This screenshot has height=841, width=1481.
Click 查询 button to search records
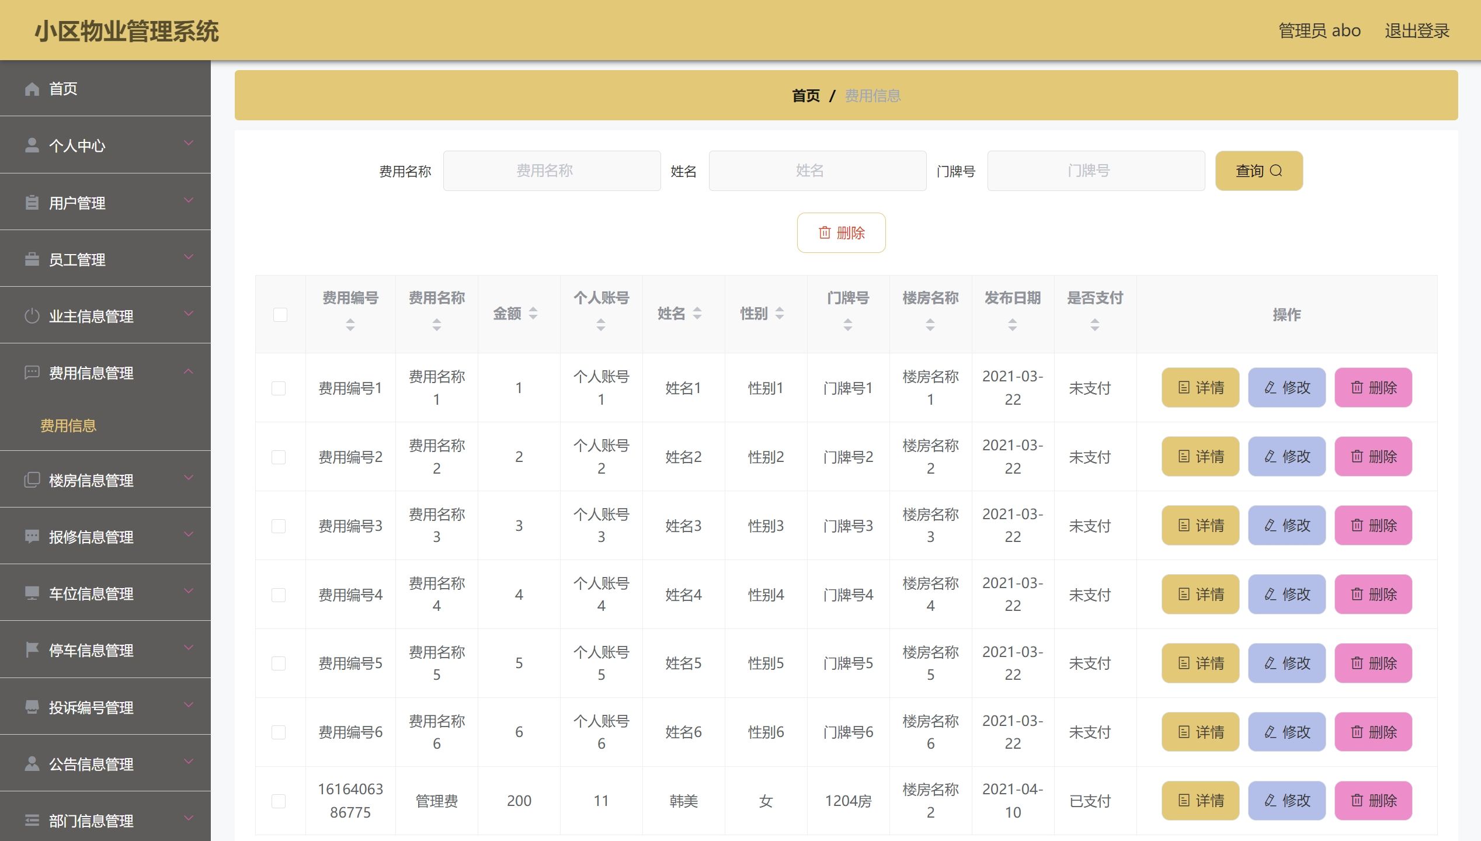1259,170
